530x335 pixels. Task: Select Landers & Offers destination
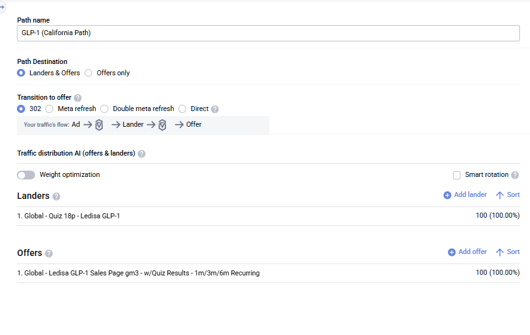[x=21, y=73]
